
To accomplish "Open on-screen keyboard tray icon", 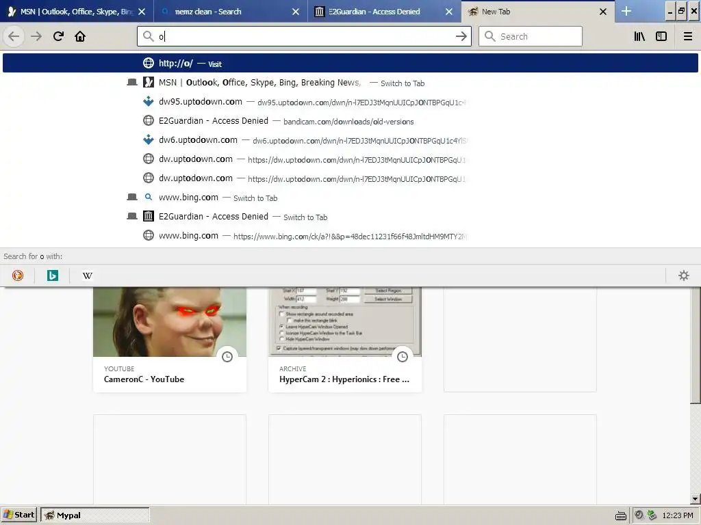I will pos(620,515).
